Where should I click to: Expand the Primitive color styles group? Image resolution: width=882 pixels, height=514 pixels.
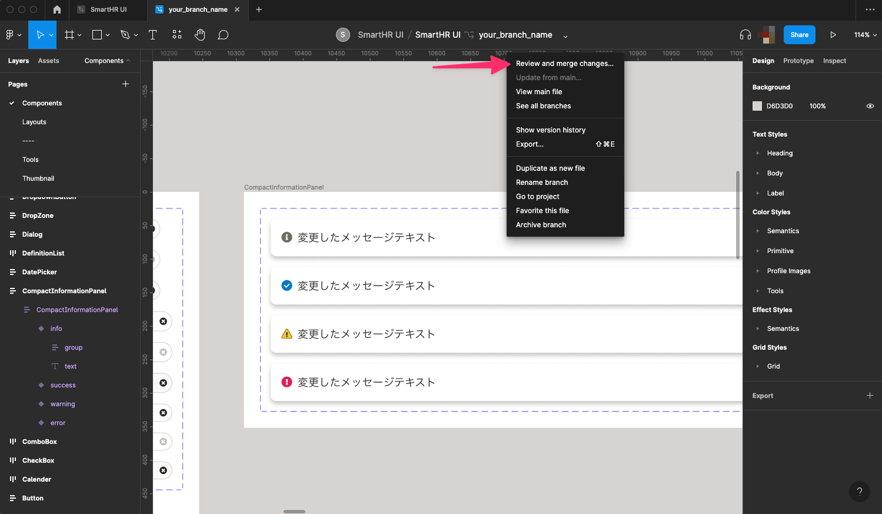tap(758, 251)
